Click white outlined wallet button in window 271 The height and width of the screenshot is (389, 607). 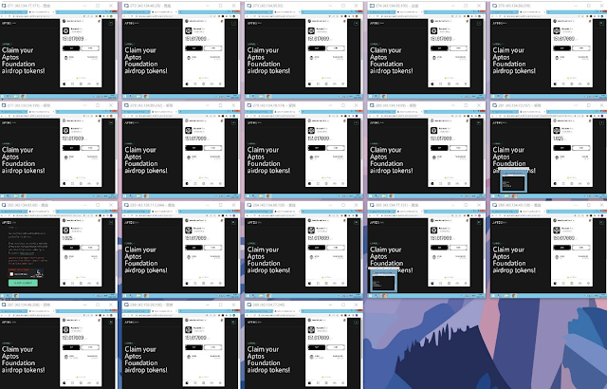90,48
